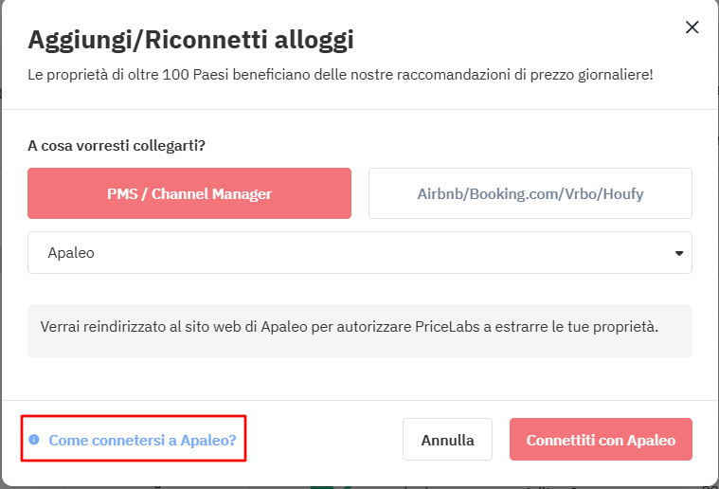The image size is (719, 489).
Task: Open the Apaleo PMS selection dropdown
Action: pos(360,253)
